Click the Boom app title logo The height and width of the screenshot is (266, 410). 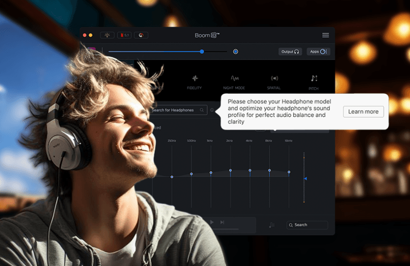207,35
